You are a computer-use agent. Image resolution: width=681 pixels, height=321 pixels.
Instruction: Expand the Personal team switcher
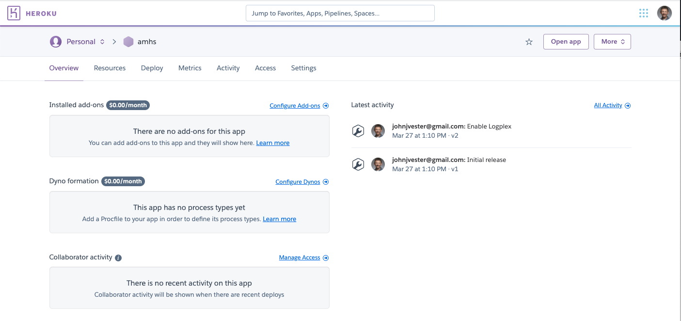[x=102, y=42]
